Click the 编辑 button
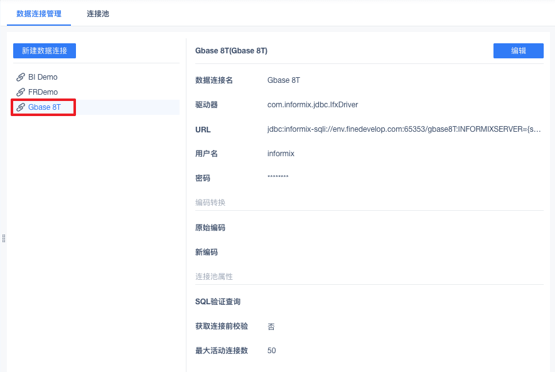This screenshot has width=555, height=372. [x=518, y=51]
